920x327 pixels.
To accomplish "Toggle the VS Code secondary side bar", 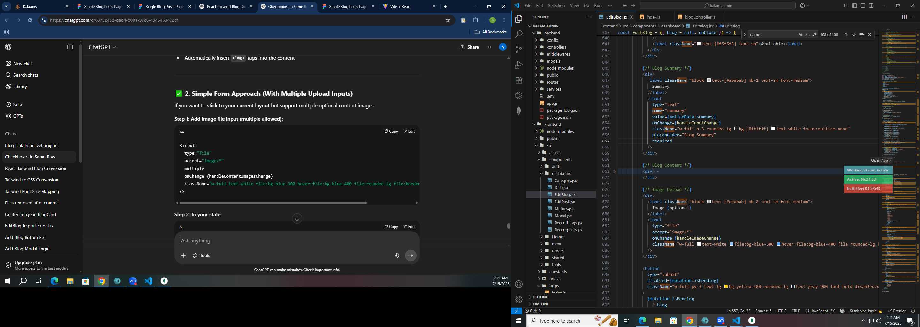I will coord(871,5).
